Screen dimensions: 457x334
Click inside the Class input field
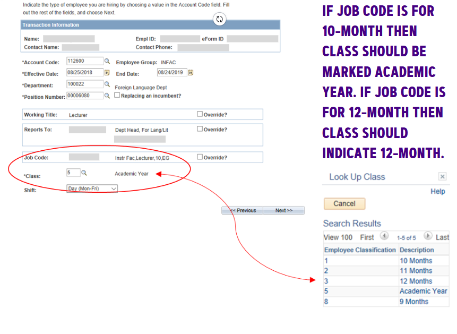click(73, 173)
